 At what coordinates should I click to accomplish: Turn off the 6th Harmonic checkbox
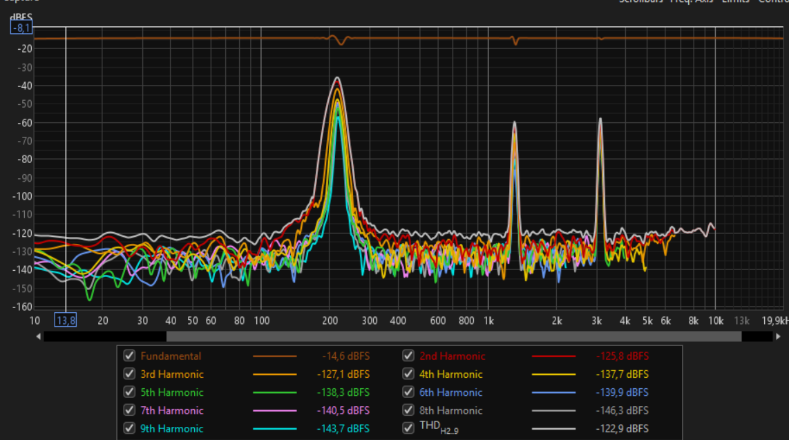click(x=408, y=392)
